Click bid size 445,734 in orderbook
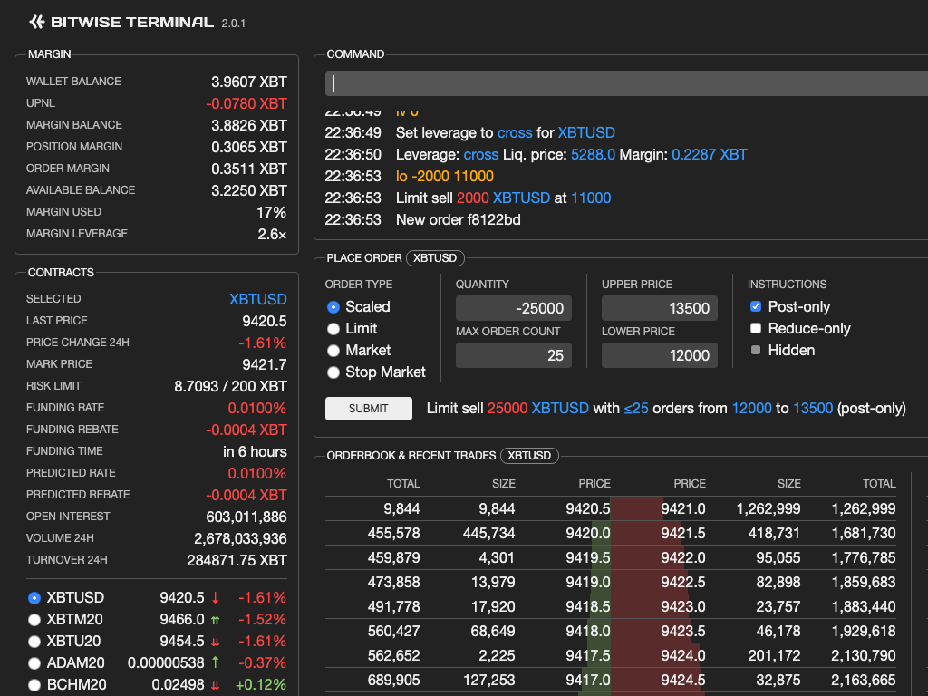The image size is (928, 696). pos(488,533)
